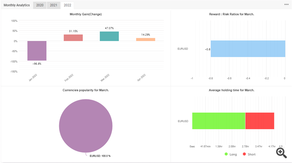
Task: Click the EURUSD purple pie chart
Action: (86, 126)
